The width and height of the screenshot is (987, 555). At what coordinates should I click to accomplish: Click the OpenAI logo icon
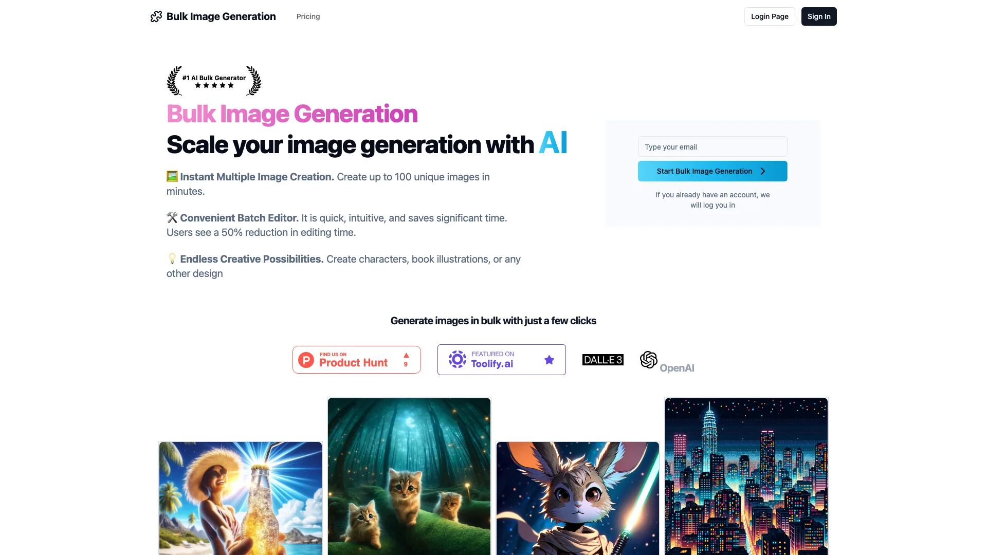pos(648,359)
